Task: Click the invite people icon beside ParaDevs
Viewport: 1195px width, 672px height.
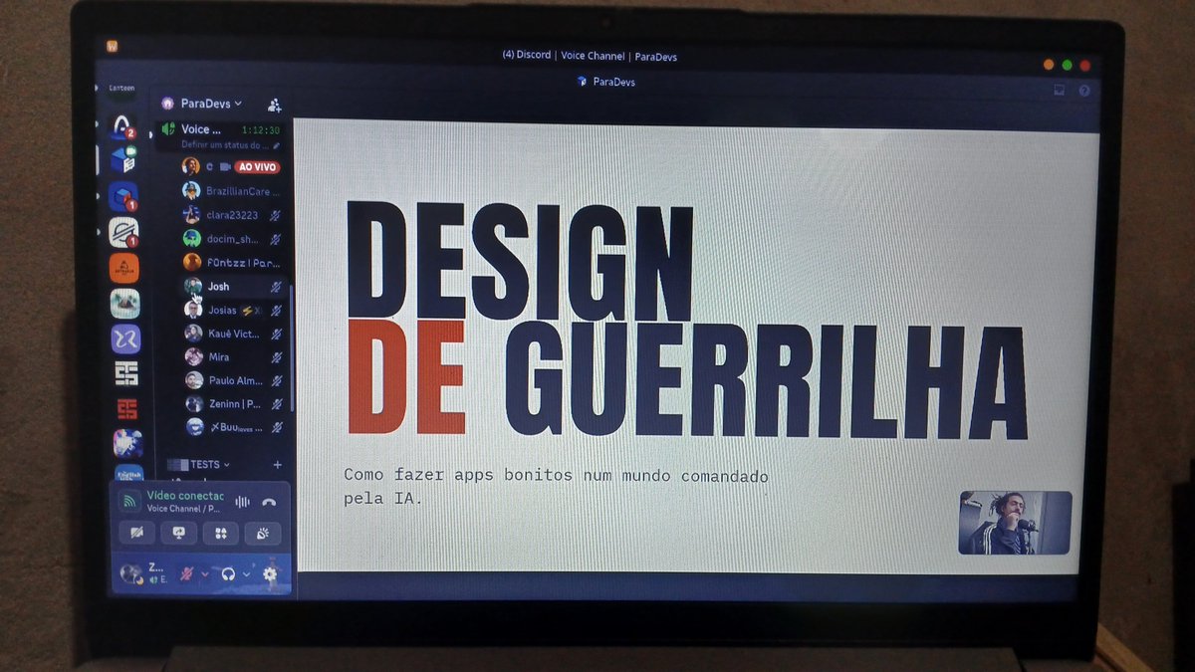Action: (x=275, y=105)
